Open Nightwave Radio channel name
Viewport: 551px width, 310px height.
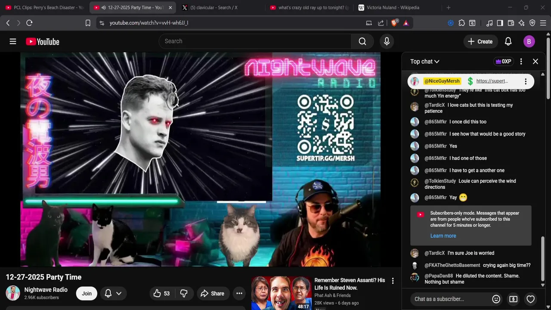click(x=46, y=290)
